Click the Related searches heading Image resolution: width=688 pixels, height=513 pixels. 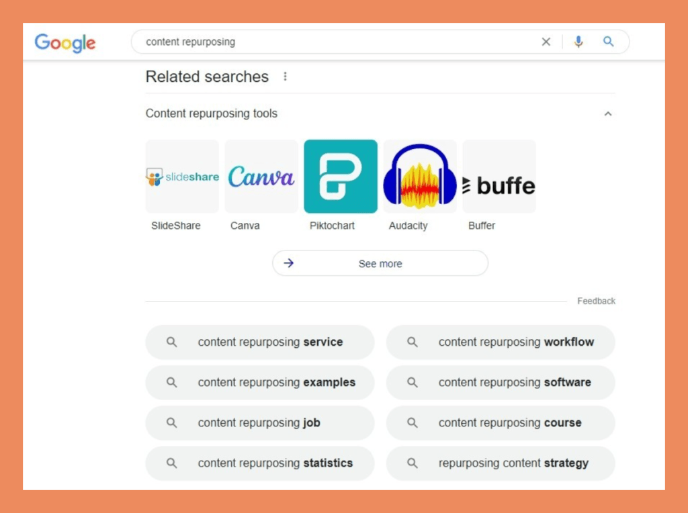pyautogui.click(x=207, y=77)
